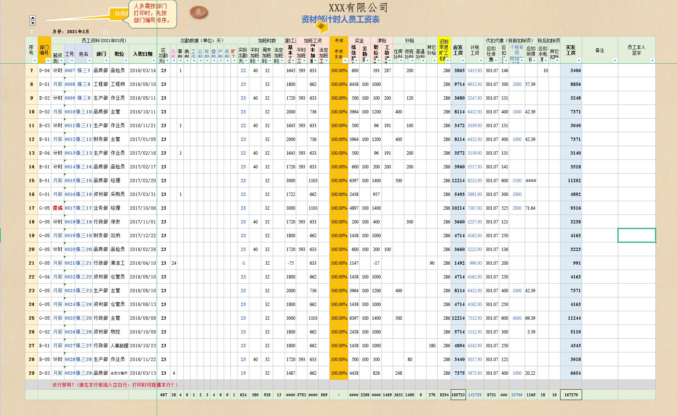
Task: Click the 采购员 position cell
Action: click(119, 194)
